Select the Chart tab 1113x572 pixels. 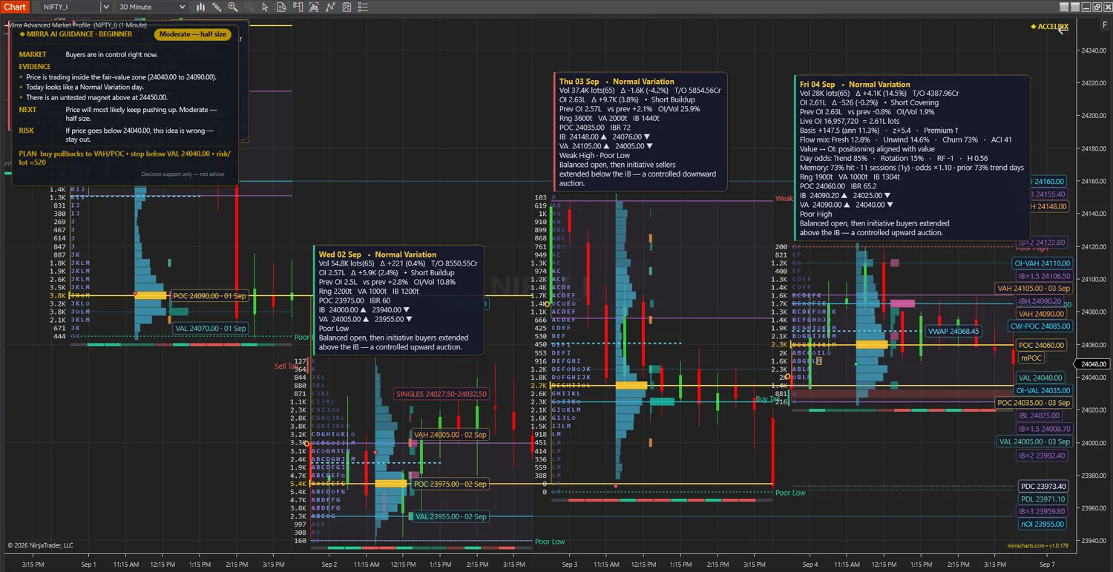pyautogui.click(x=15, y=7)
